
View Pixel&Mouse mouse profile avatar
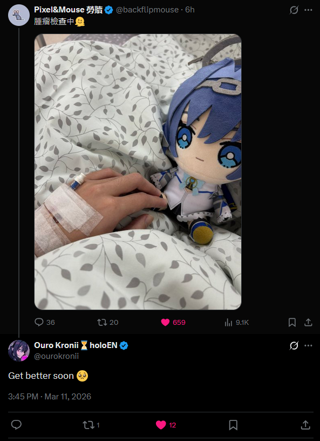[x=19, y=15]
